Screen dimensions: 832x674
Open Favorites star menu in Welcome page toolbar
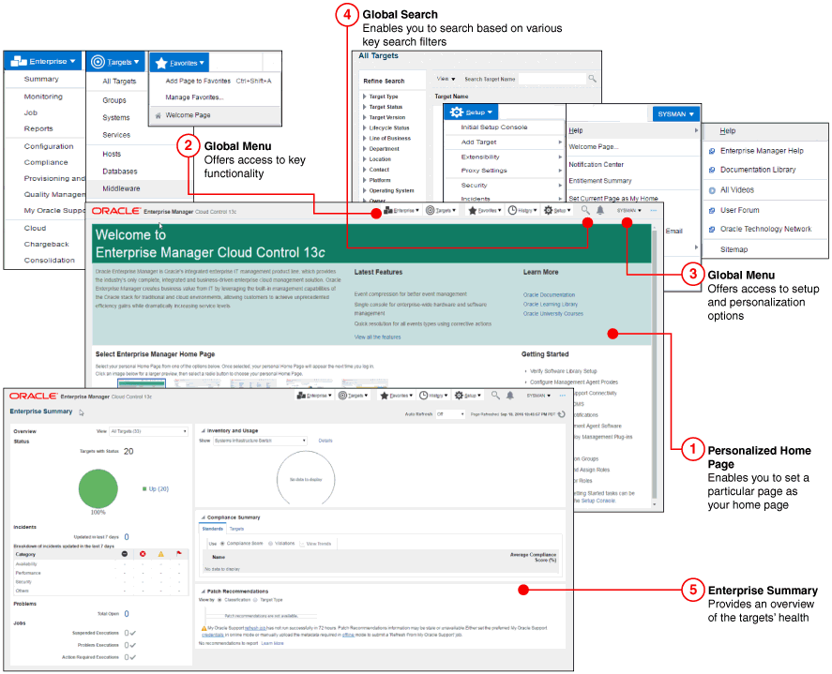(x=484, y=211)
